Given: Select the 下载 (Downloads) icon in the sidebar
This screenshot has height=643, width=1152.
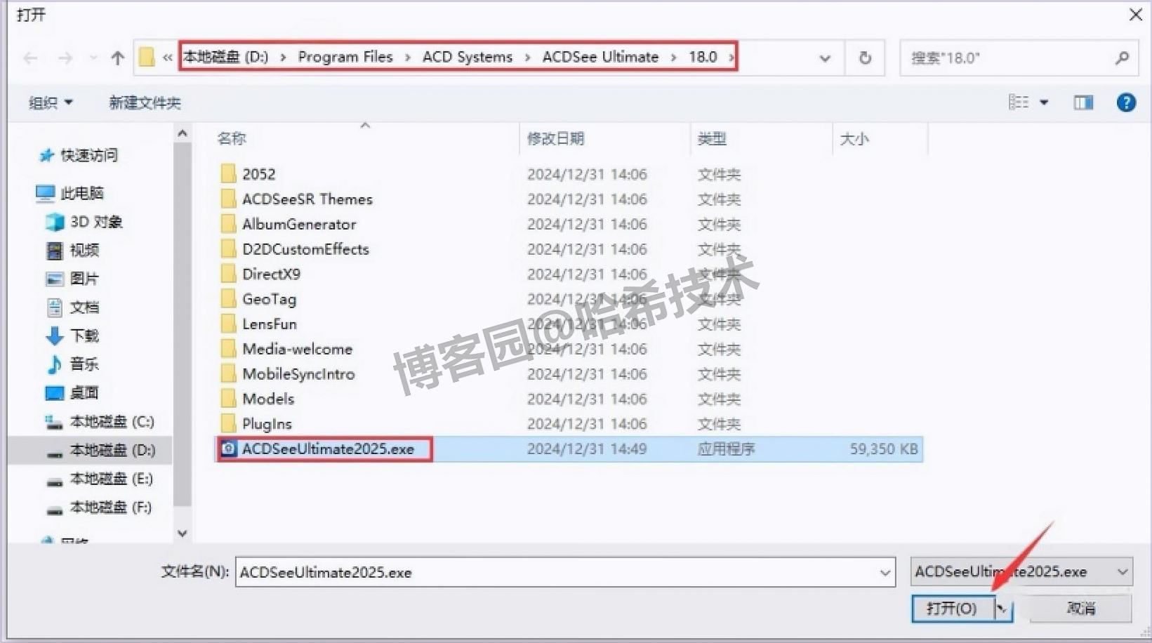Looking at the screenshot, I should [x=55, y=336].
